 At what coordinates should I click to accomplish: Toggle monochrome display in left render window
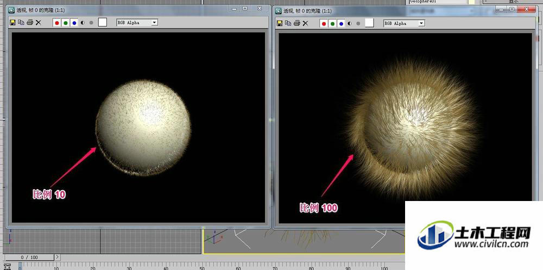(91, 23)
